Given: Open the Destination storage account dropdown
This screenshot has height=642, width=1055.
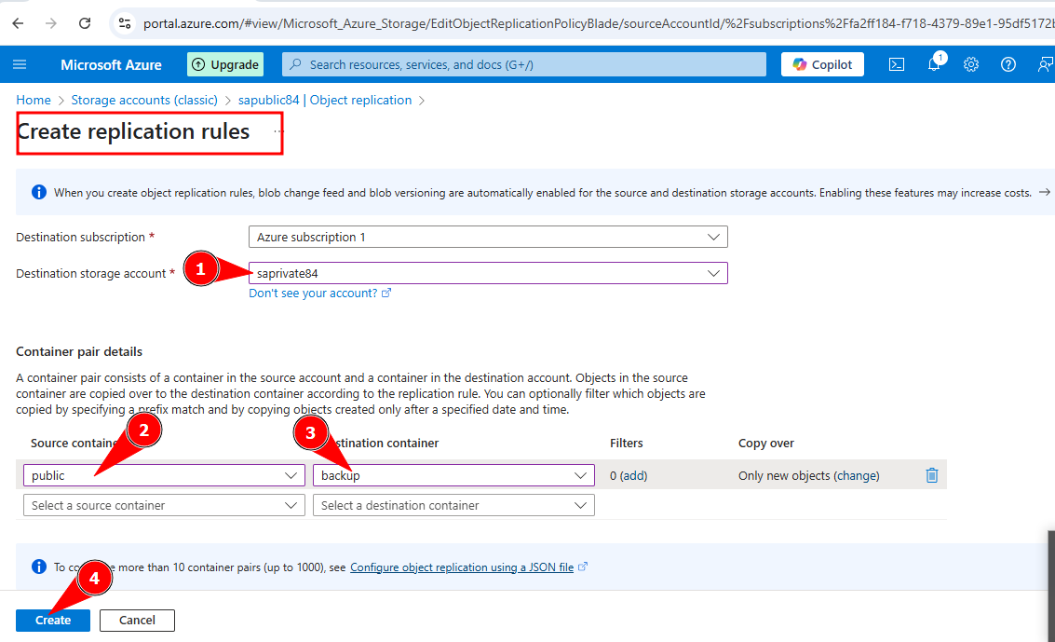Looking at the screenshot, I should click(489, 273).
